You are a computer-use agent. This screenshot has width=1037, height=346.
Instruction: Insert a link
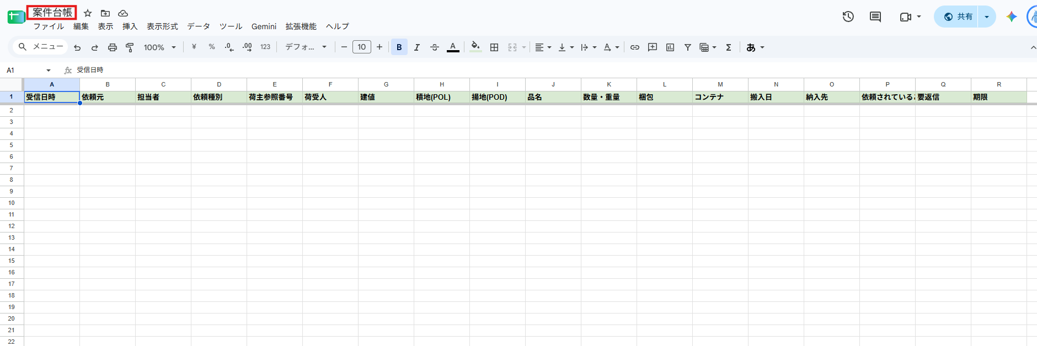pyautogui.click(x=635, y=47)
